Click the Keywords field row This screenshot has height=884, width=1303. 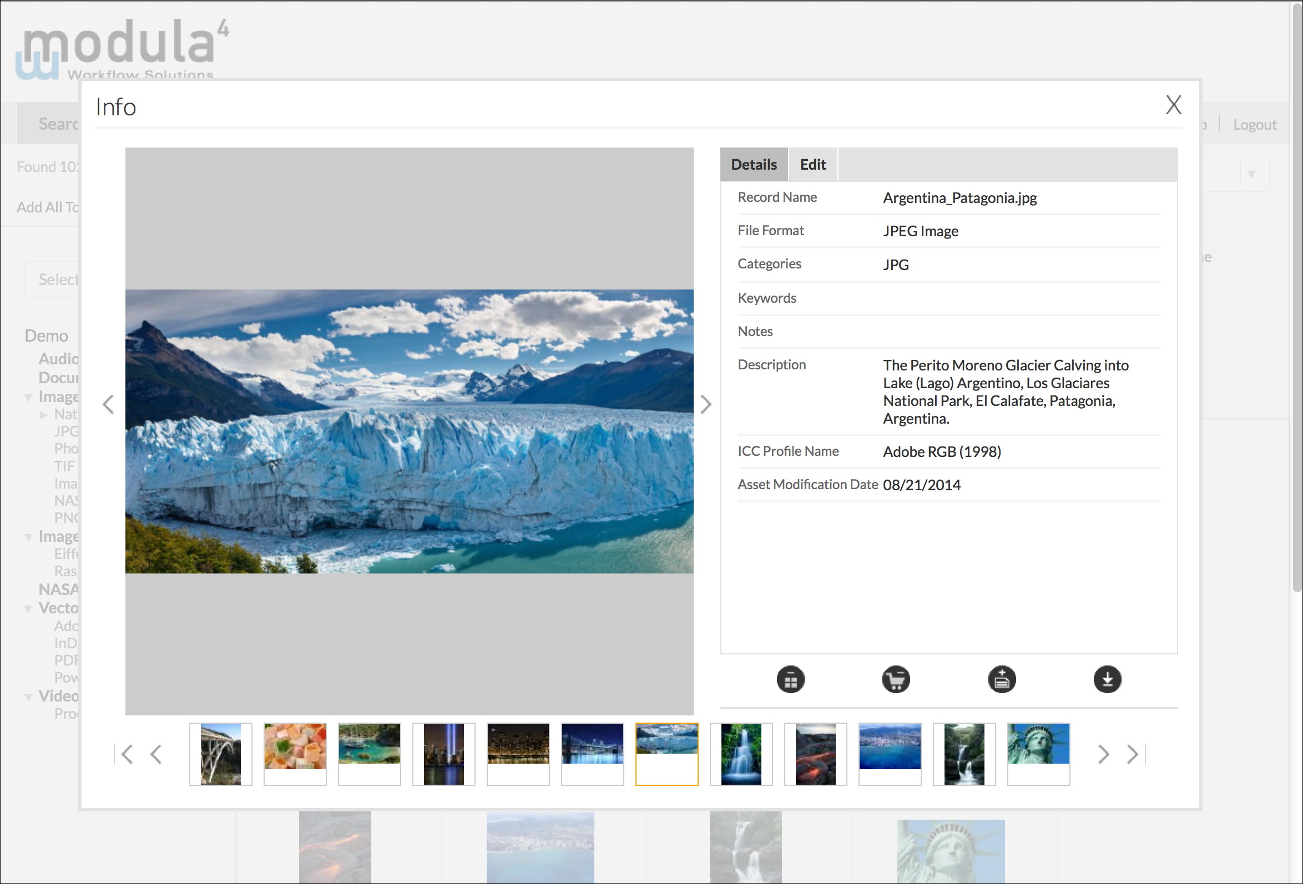tap(948, 298)
